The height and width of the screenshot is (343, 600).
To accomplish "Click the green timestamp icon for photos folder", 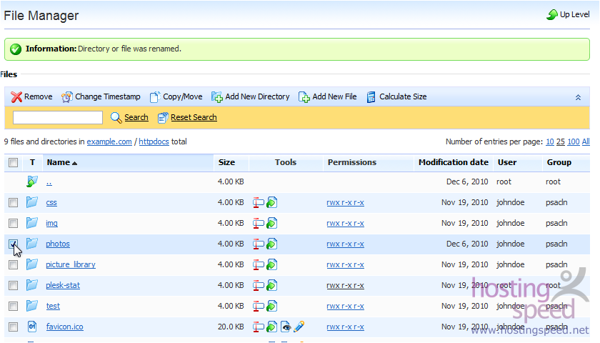I will tap(271, 244).
